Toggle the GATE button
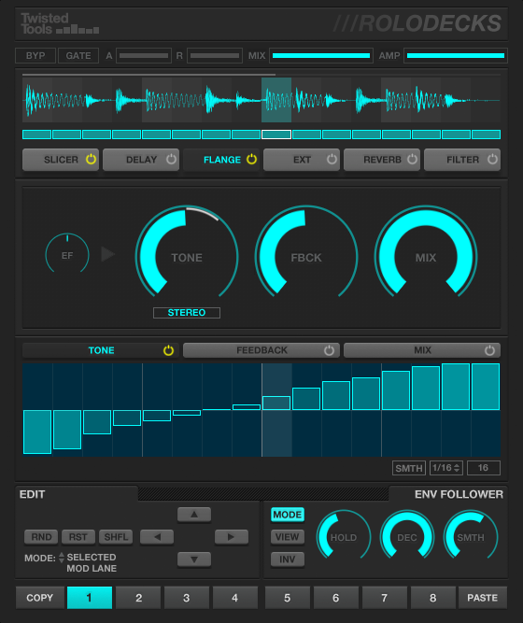The image size is (523, 623). tap(78, 56)
